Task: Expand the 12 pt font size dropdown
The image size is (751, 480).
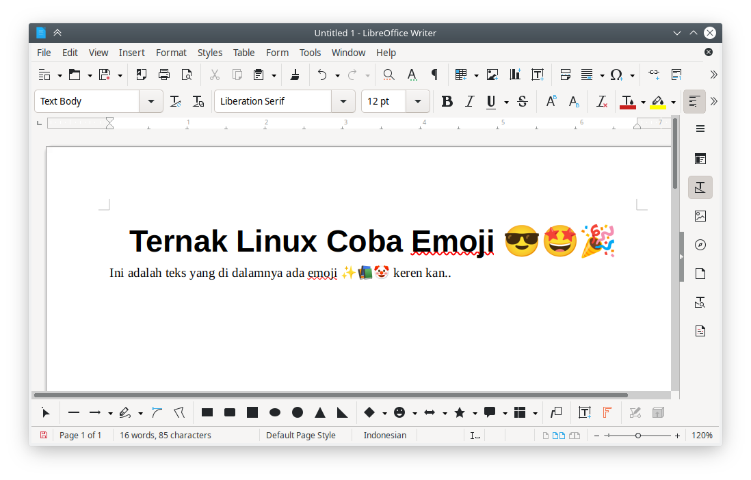Action: (x=417, y=101)
